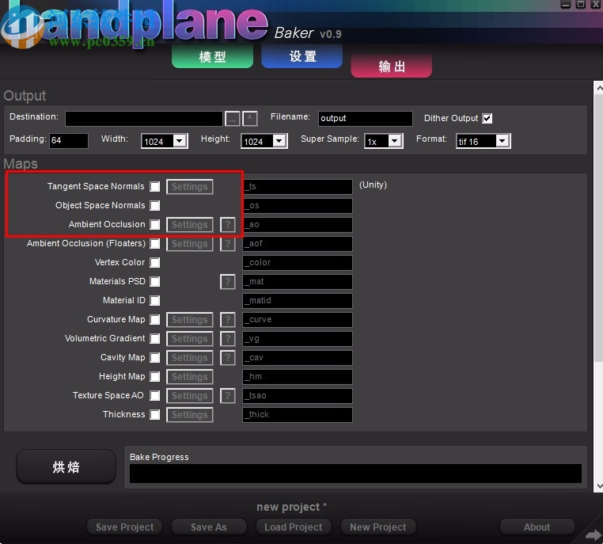This screenshot has height=544, width=603.
Task: Open the Height dropdown
Action: tap(264, 141)
